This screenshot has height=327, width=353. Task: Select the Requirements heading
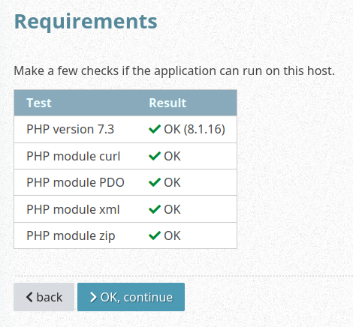pyautogui.click(x=86, y=22)
